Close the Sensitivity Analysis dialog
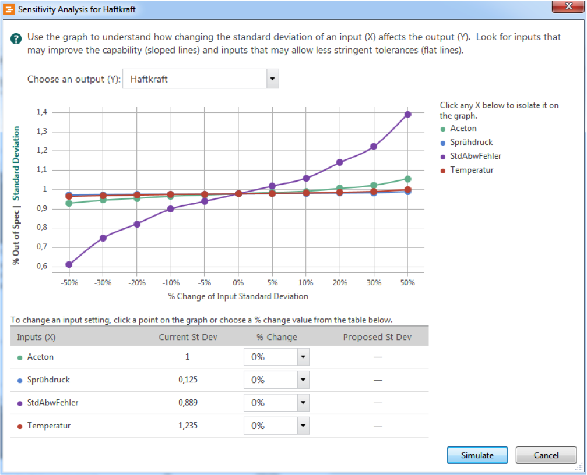This screenshot has width=587, height=475. pos(568,6)
